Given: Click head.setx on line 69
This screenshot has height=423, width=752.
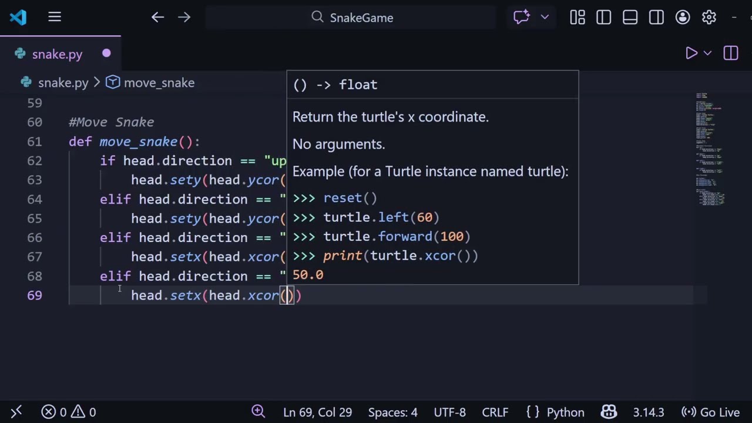Looking at the screenshot, I should (x=166, y=296).
